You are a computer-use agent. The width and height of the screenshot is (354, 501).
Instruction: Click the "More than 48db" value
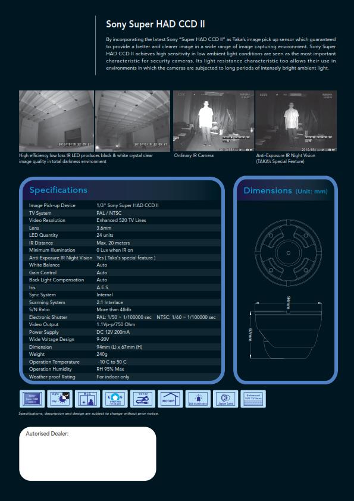[x=114, y=309]
